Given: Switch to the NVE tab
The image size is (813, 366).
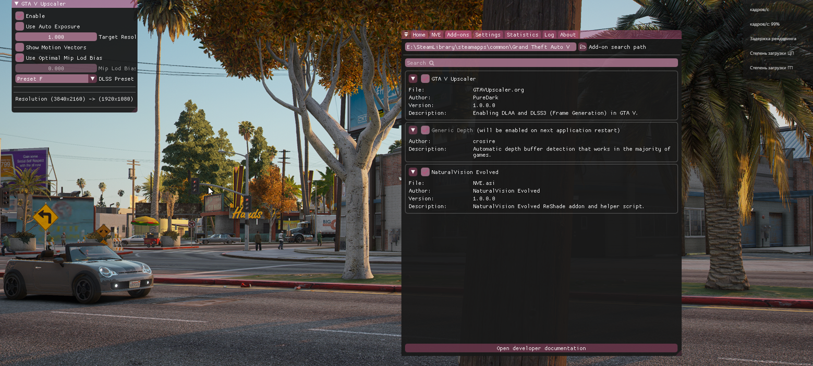Looking at the screenshot, I should pos(436,35).
